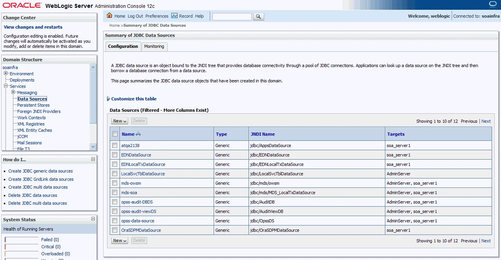Check the box for atqa2138
This screenshot has height=260, width=501.
[x=115, y=145]
